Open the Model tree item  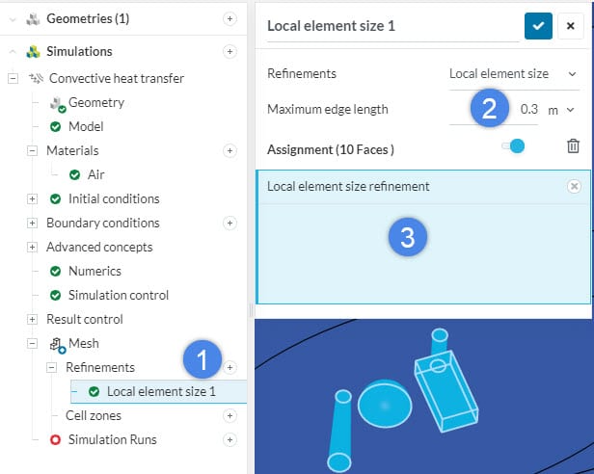(x=86, y=126)
